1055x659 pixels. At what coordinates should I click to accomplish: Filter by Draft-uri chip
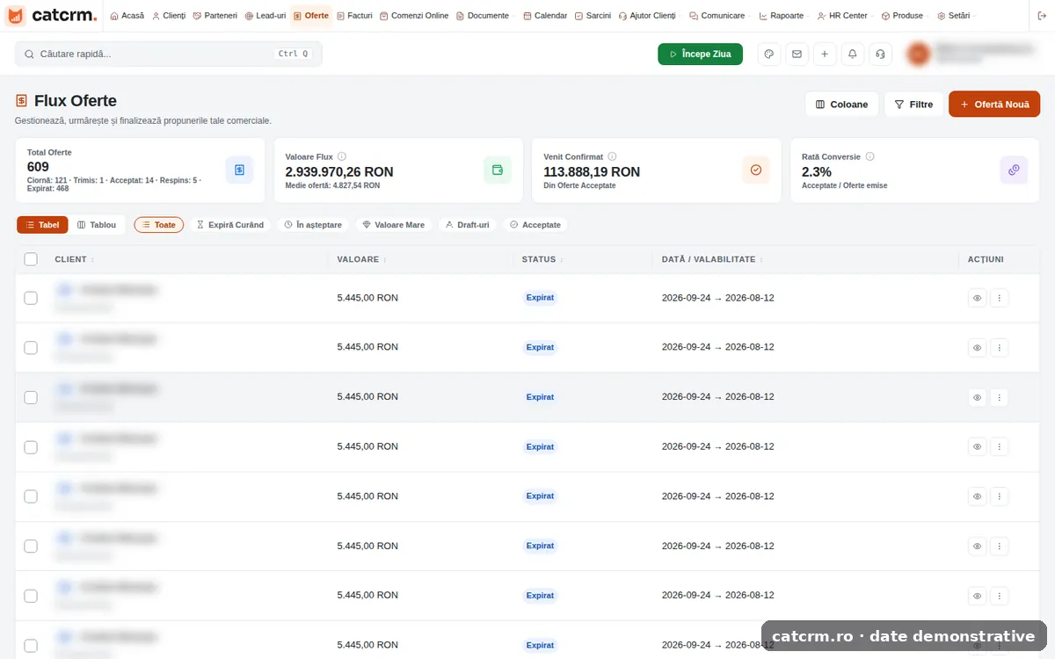coord(467,225)
